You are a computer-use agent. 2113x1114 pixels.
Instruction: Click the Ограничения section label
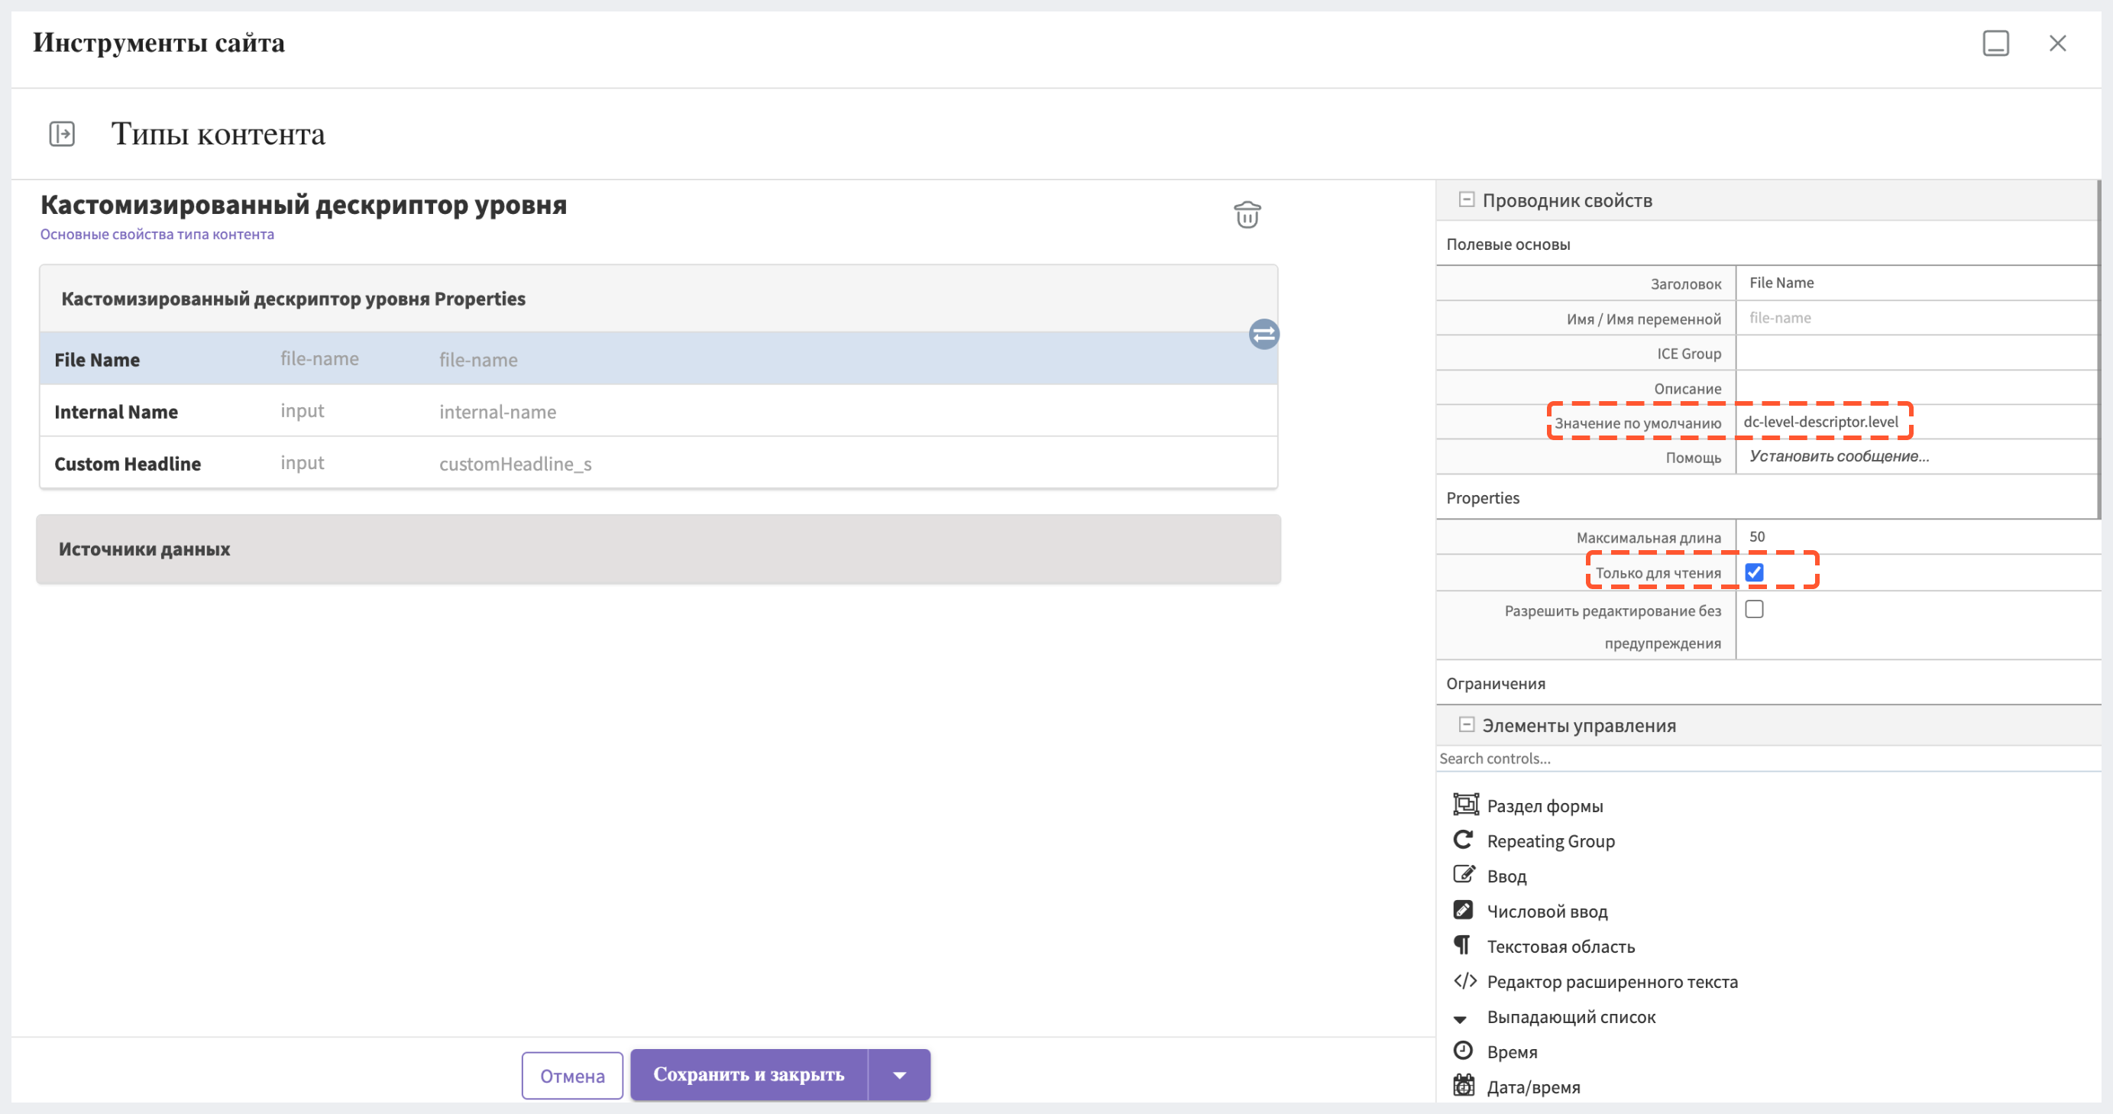click(1495, 683)
